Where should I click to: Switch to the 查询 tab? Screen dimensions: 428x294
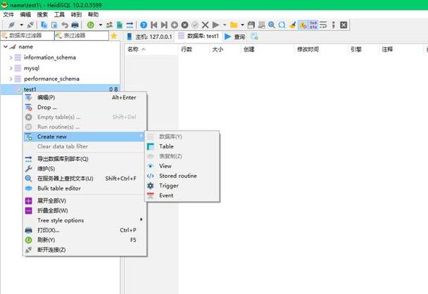pyautogui.click(x=234, y=37)
